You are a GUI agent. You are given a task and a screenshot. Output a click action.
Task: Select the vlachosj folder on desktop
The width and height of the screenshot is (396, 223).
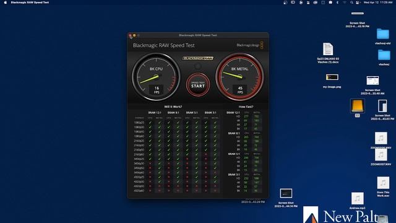(x=384, y=58)
